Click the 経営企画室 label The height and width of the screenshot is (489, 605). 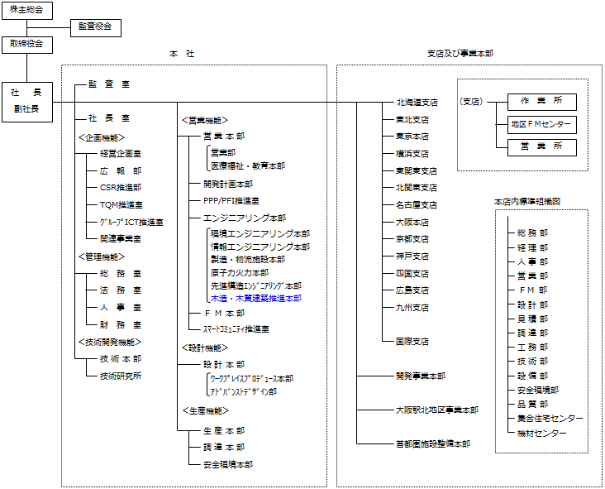[x=120, y=154]
